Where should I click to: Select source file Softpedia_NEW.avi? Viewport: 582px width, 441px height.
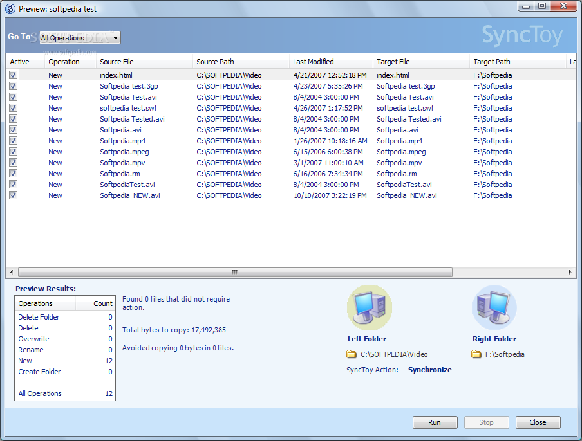click(x=130, y=195)
